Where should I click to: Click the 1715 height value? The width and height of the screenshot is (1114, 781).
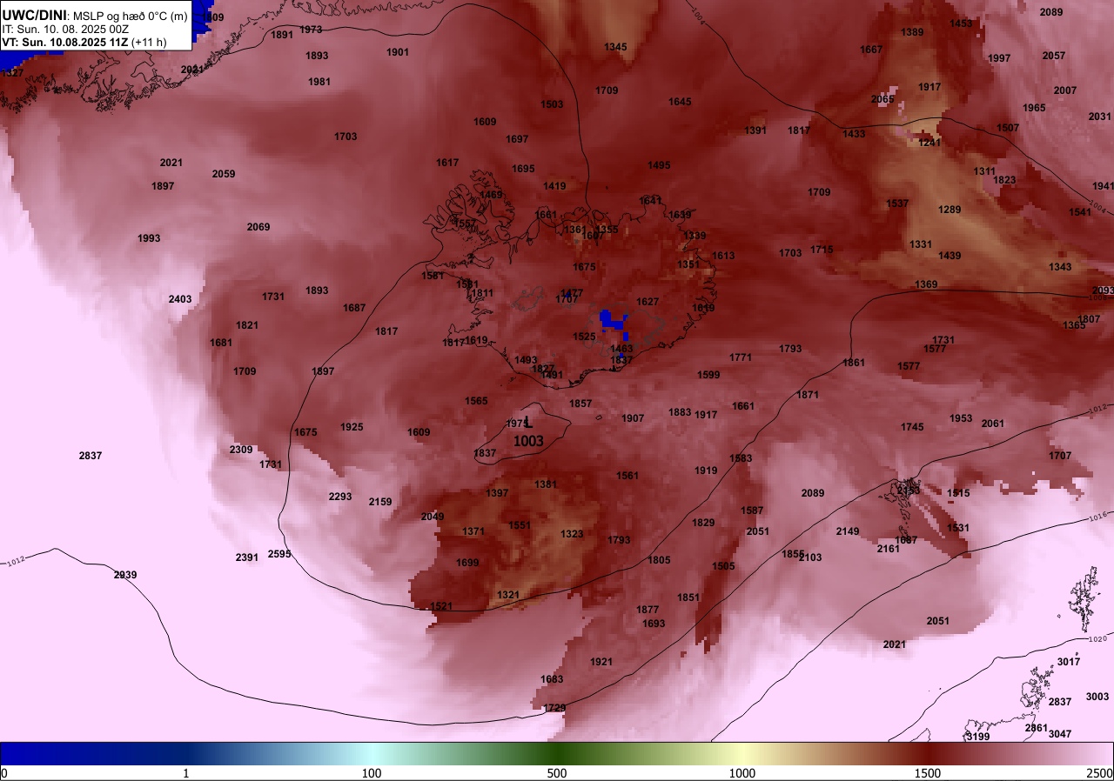822,250
